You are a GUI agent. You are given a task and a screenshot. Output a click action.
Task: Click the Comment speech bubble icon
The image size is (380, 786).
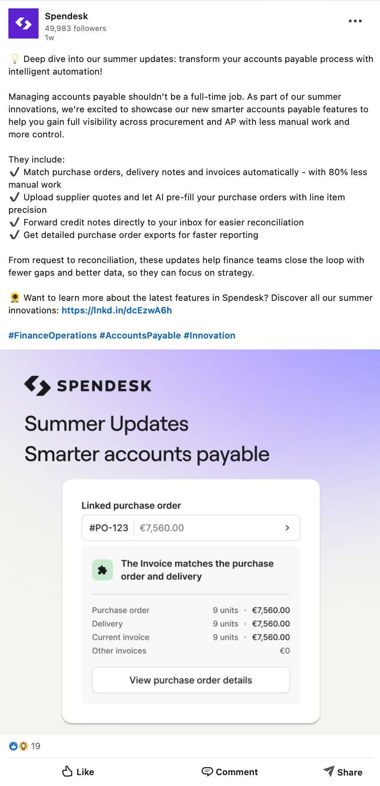(x=207, y=771)
